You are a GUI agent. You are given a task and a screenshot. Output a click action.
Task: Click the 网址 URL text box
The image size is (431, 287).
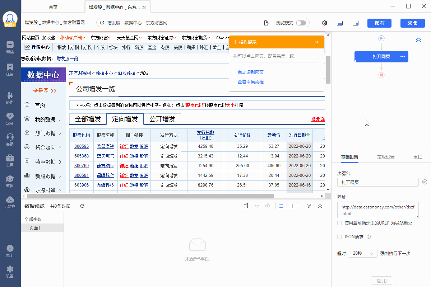[378, 210]
